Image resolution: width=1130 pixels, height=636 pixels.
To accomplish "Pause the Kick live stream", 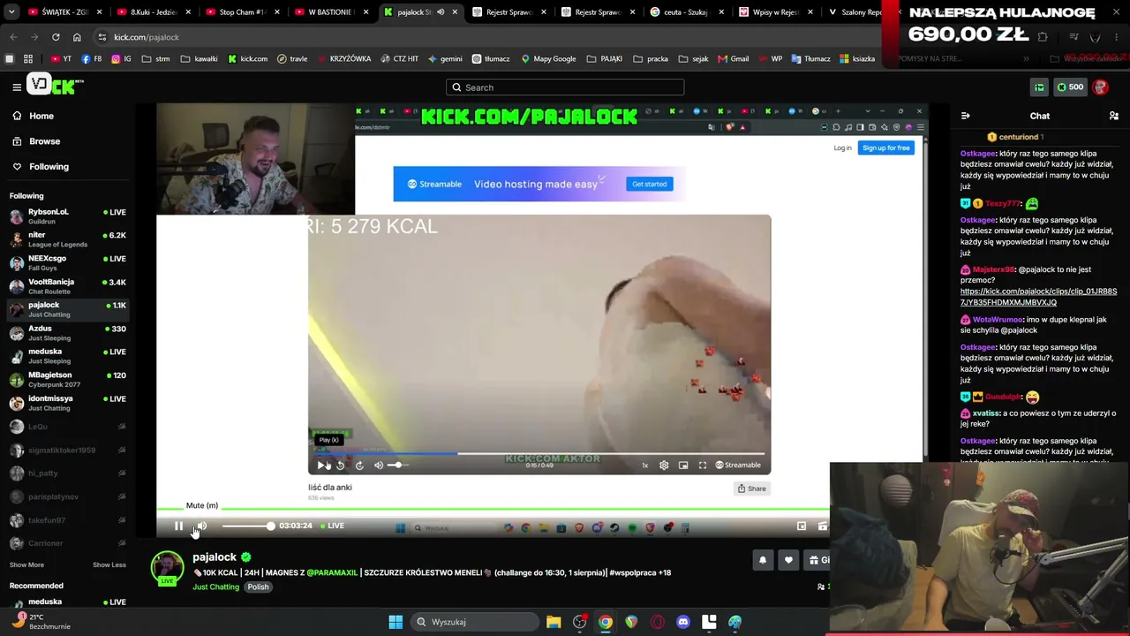I will point(178,526).
